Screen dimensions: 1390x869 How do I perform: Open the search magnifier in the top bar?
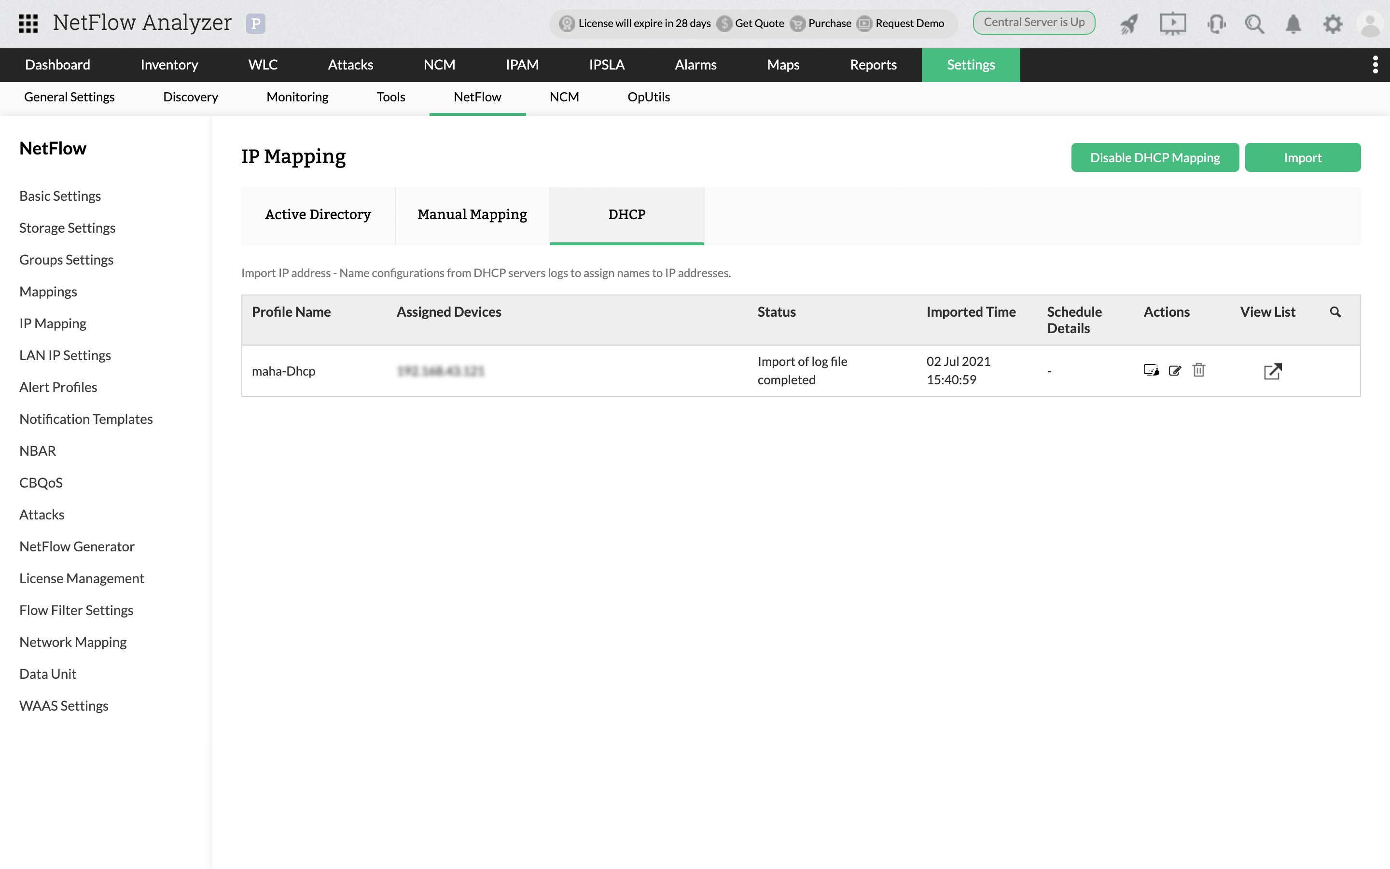tap(1255, 24)
